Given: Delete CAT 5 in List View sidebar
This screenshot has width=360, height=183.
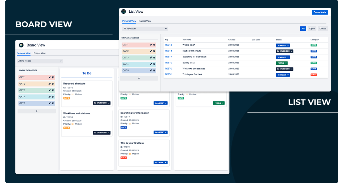Looking at the screenshot, I should [154, 70].
